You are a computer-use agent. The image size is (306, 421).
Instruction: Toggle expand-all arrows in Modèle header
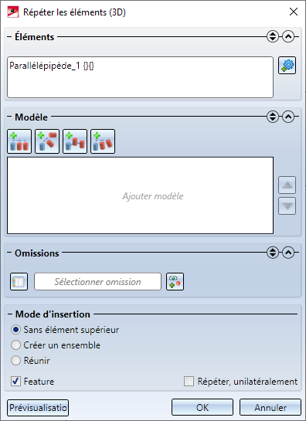point(273,117)
